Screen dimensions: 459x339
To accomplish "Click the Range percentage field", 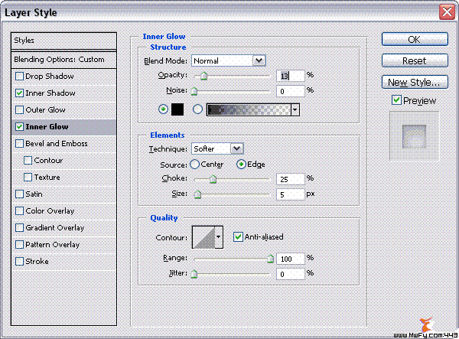I will 291,259.
